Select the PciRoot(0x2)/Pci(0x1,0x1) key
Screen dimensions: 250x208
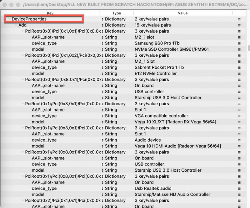pyautogui.click(x=63, y=200)
